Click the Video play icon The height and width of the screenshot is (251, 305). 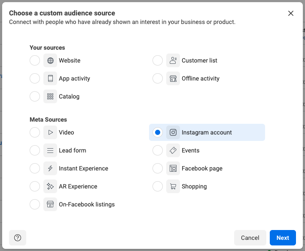[x=50, y=132]
